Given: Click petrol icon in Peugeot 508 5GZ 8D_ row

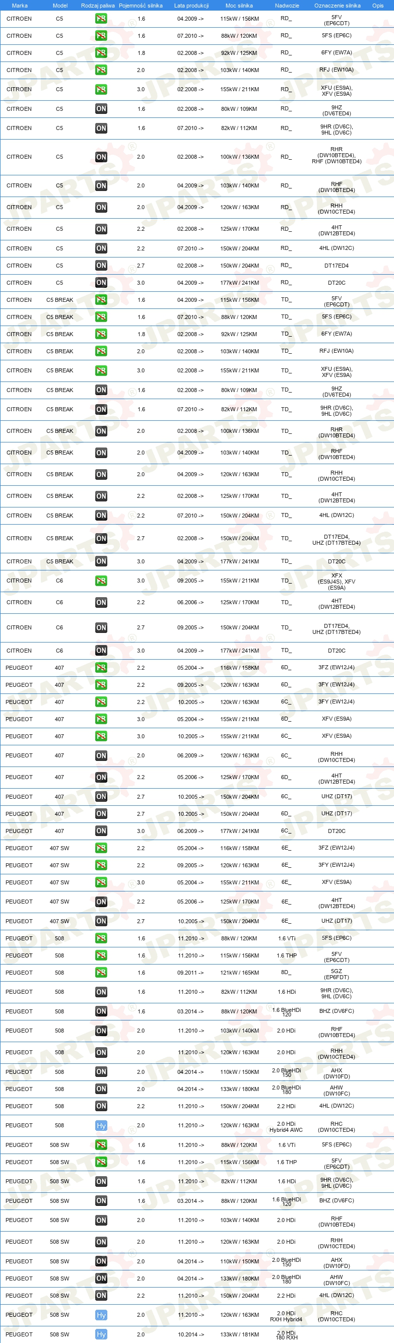Looking at the screenshot, I should 101,973.
